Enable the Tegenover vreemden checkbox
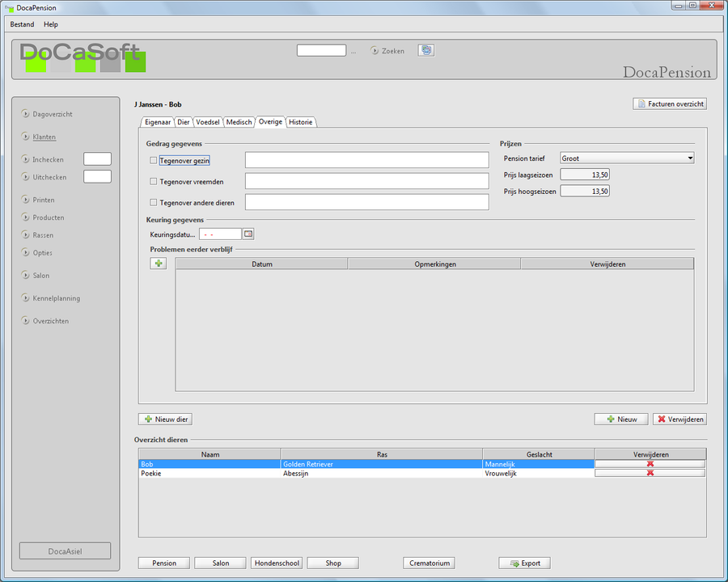This screenshot has width=728, height=582. 153,181
